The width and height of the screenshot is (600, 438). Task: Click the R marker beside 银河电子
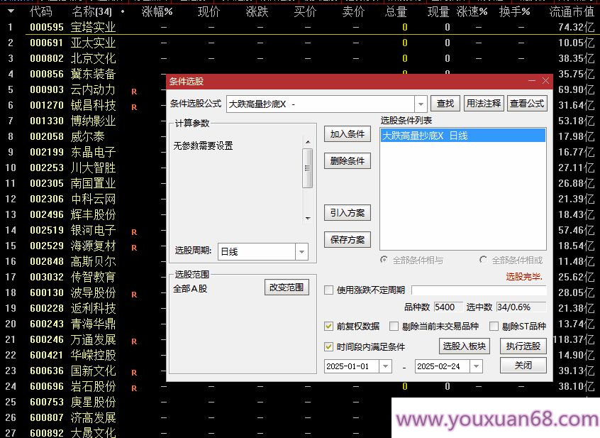(134, 231)
